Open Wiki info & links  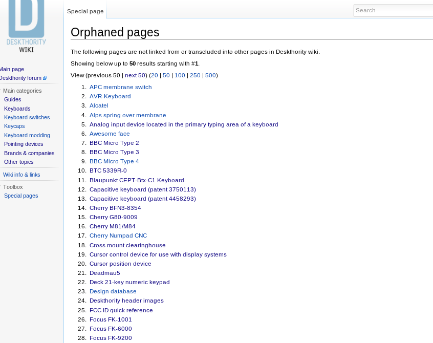(x=21, y=175)
